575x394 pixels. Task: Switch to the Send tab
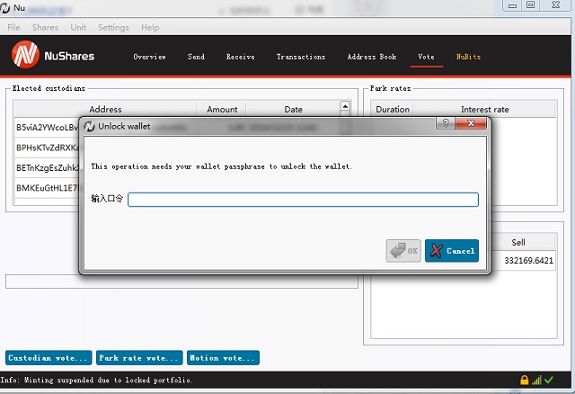[x=196, y=57]
